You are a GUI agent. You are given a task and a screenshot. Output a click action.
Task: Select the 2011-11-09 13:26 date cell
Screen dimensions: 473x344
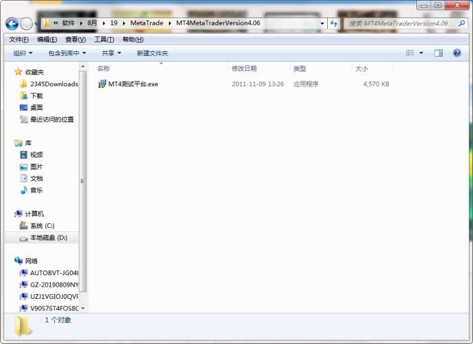[257, 84]
